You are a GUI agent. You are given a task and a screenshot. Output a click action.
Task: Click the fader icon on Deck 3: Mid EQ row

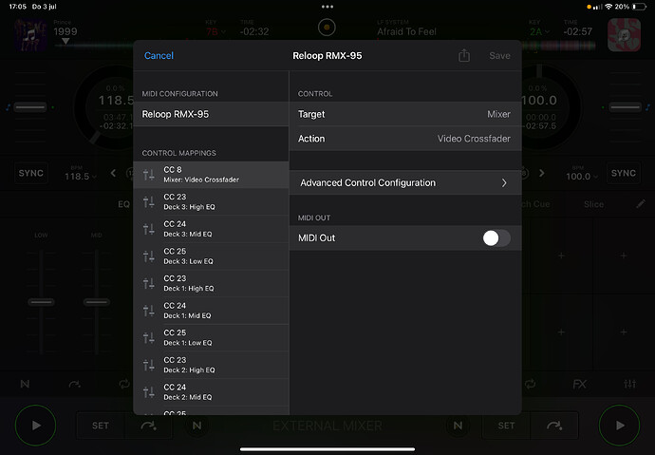tap(149, 229)
